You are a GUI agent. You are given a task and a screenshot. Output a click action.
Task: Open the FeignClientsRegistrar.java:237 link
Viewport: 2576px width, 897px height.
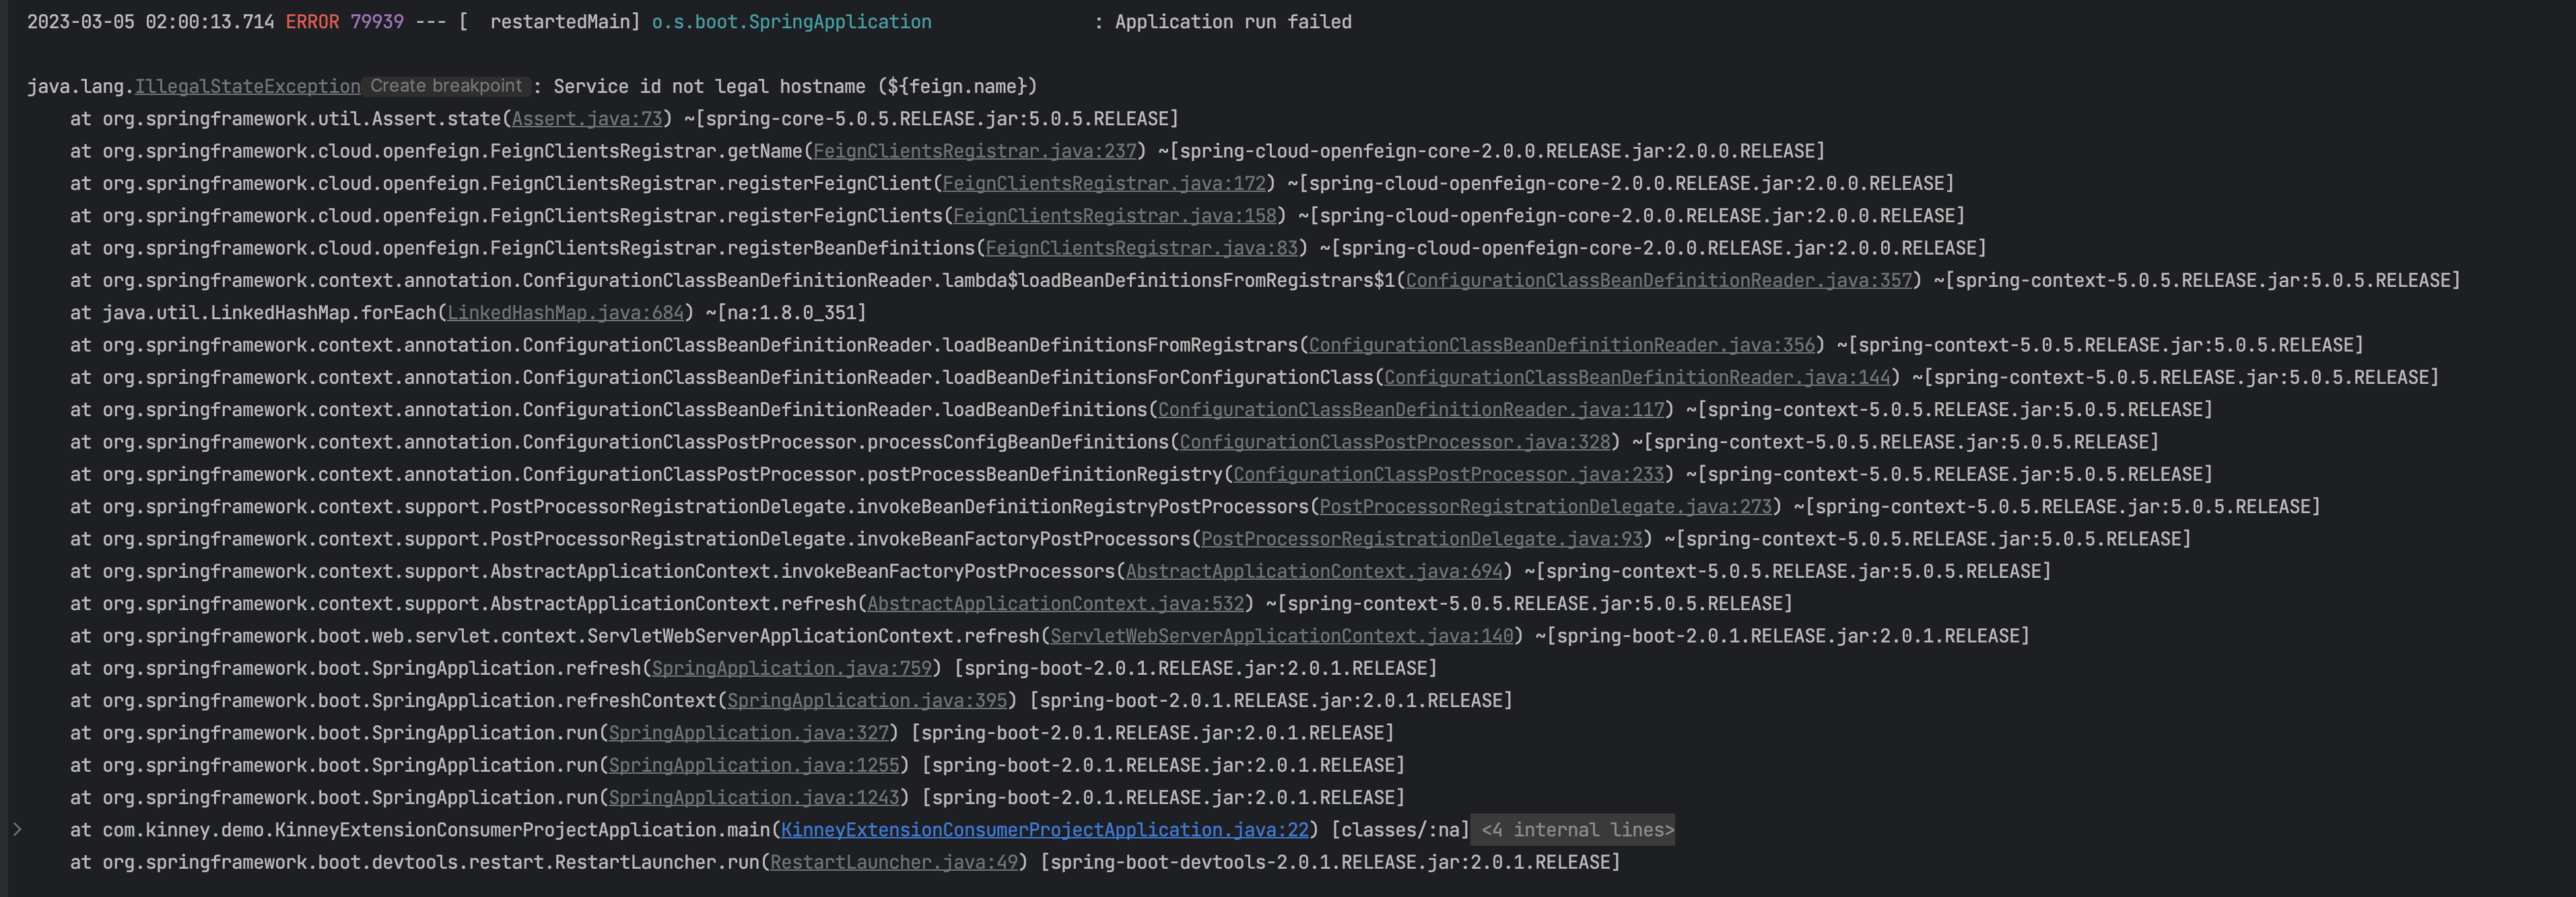(x=974, y=151)
